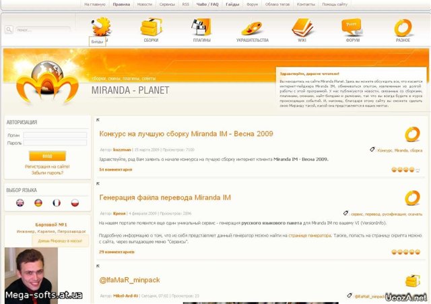Image resolution: width=431 pixels, height=304 pixels.
Task: Open 29 комментариев link
Action: pos(117,252)
